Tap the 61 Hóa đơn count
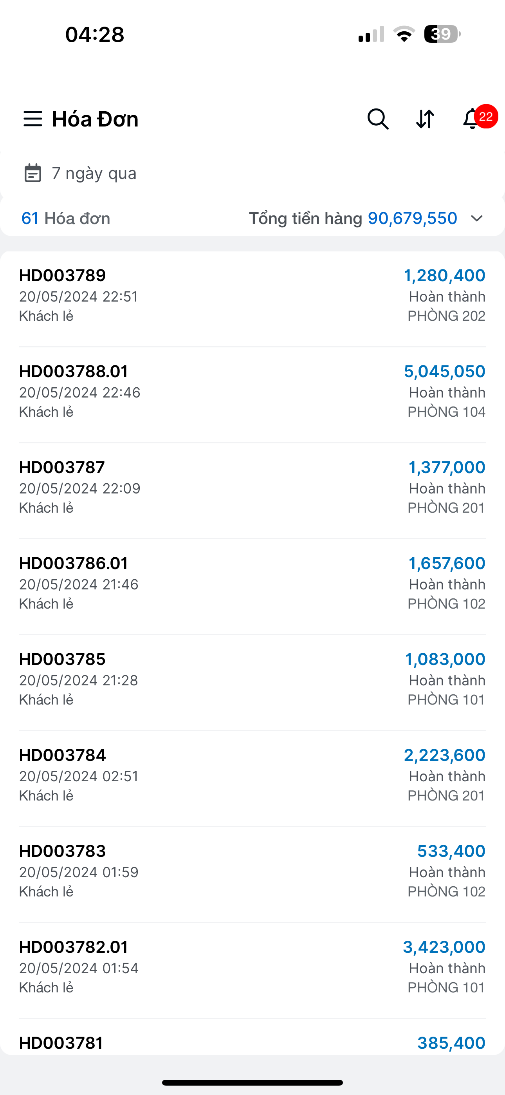 point(66,219)
